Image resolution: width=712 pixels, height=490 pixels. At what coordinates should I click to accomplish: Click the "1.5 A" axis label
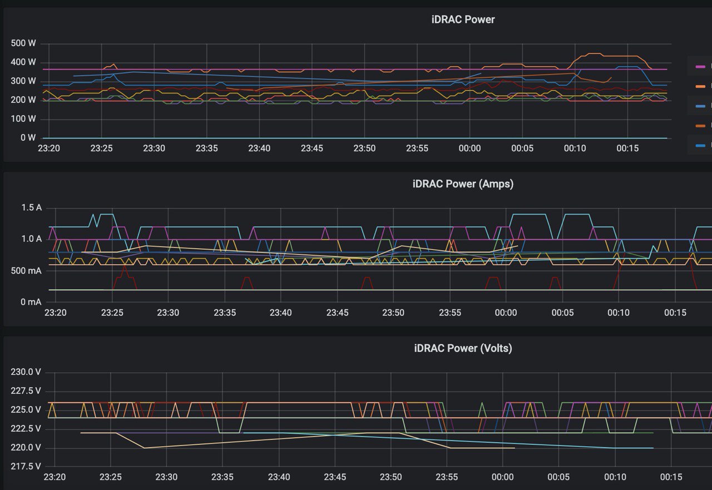pos(31,207)
